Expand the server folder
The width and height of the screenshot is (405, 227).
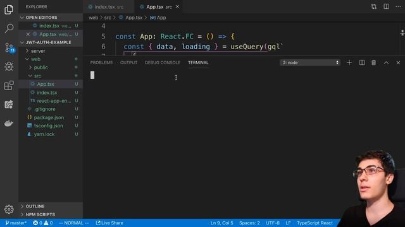click(x=51, y=51)
